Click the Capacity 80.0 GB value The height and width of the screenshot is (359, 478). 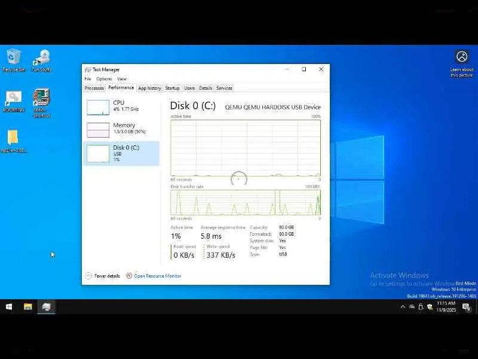[x=287, y=227]
